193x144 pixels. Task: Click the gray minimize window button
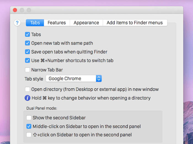tap(22, 10)
